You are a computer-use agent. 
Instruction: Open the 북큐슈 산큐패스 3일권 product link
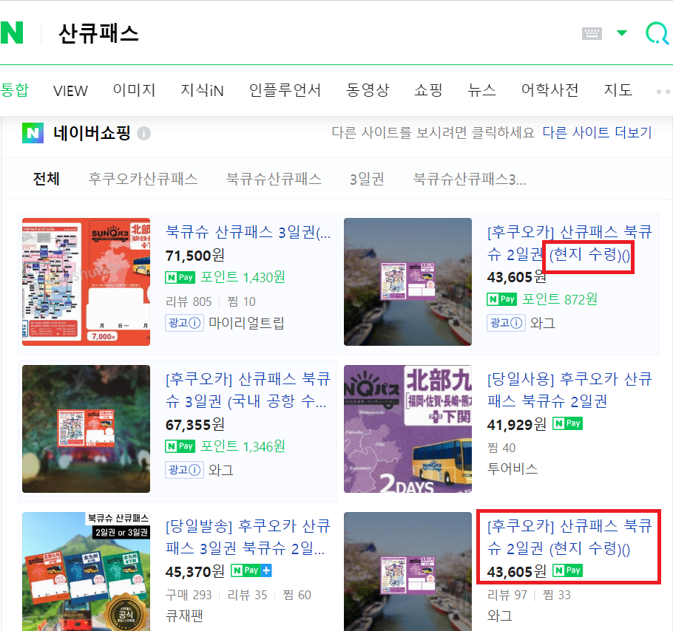pyautogui.click(x=248, y=232)
